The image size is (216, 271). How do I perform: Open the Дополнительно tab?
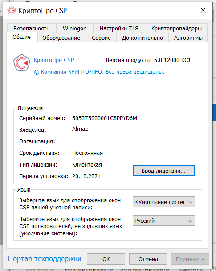click(143, 38)
